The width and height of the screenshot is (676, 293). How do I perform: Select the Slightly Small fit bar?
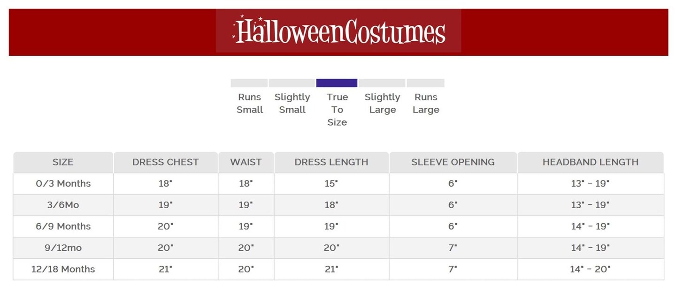pos(292,83)
